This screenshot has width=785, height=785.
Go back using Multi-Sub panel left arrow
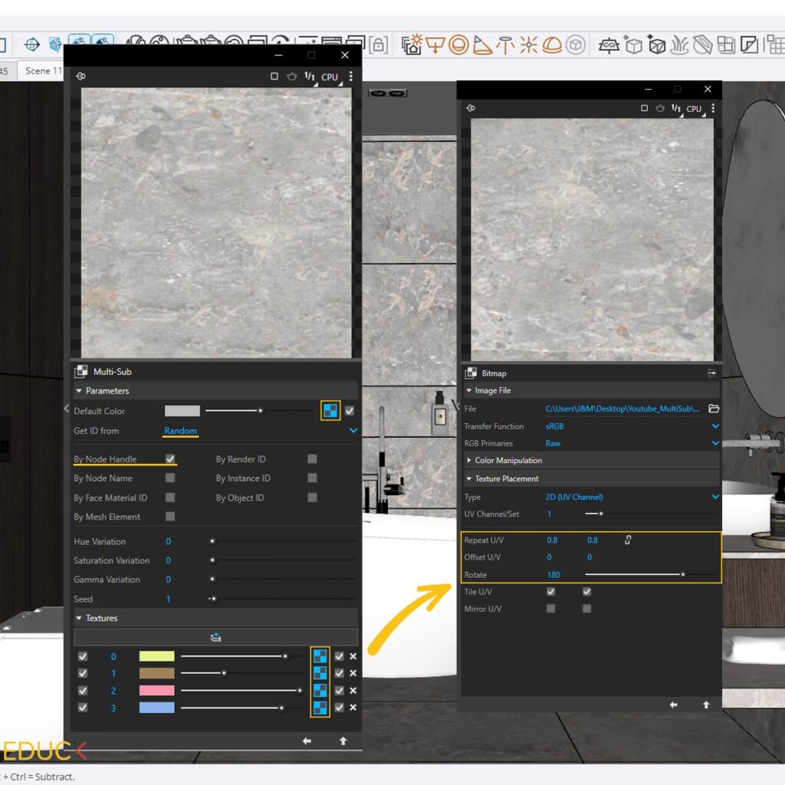pyautogui.click(x=307, y=741)
